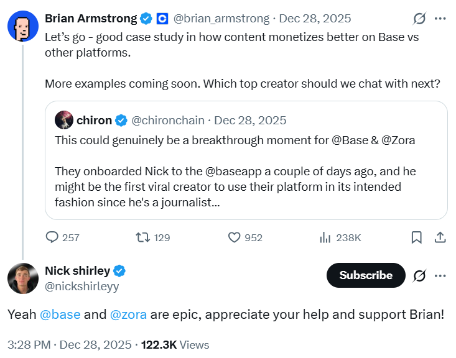Click Grok icon on Brian Armstrong's tweet
The image size is (456, 358).
pyautogui.click(x=419, y=19)
